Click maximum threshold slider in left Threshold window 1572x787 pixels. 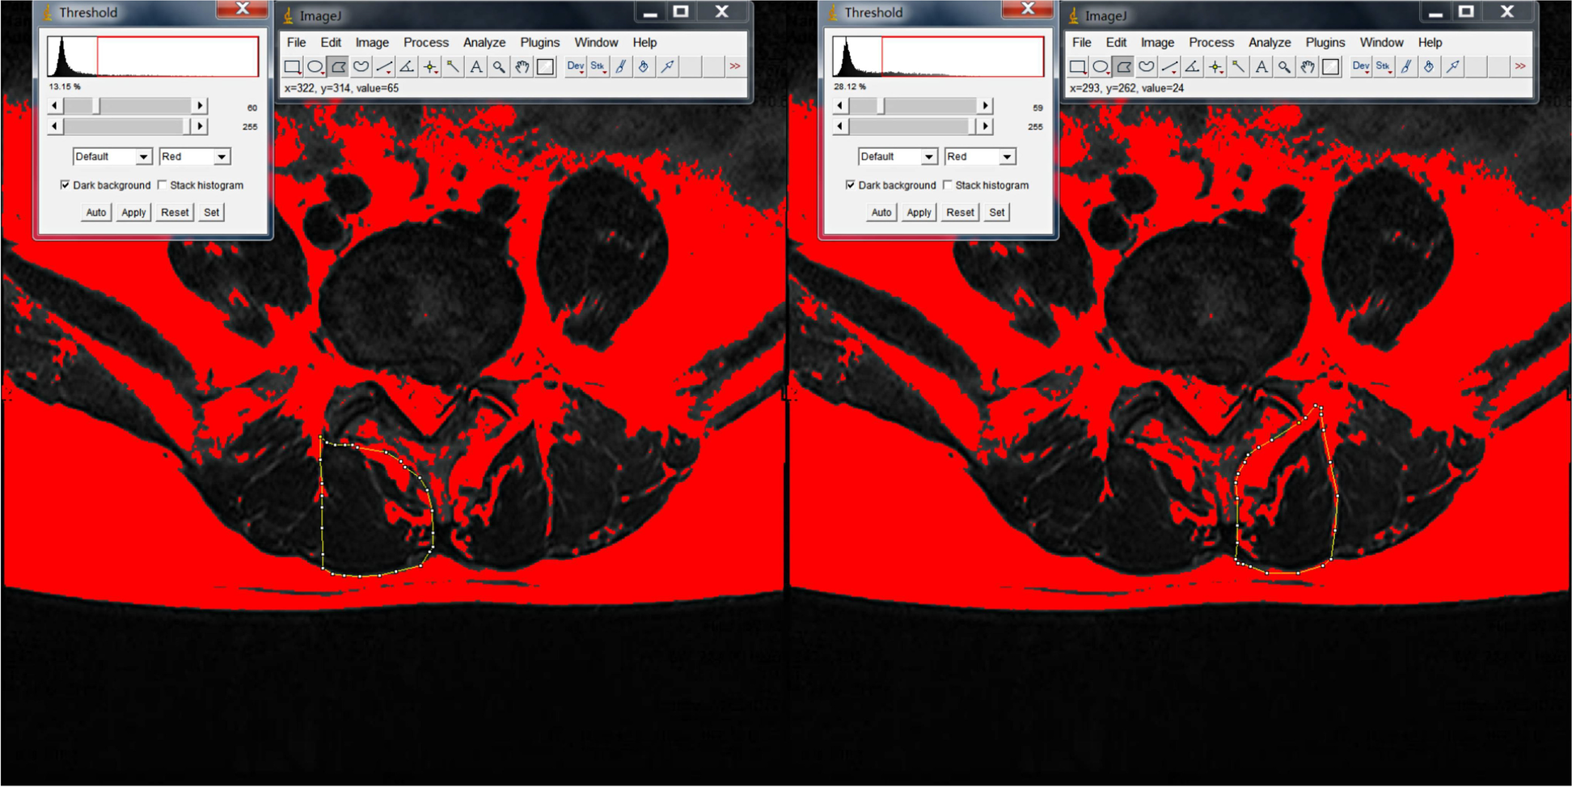(128, 127)
